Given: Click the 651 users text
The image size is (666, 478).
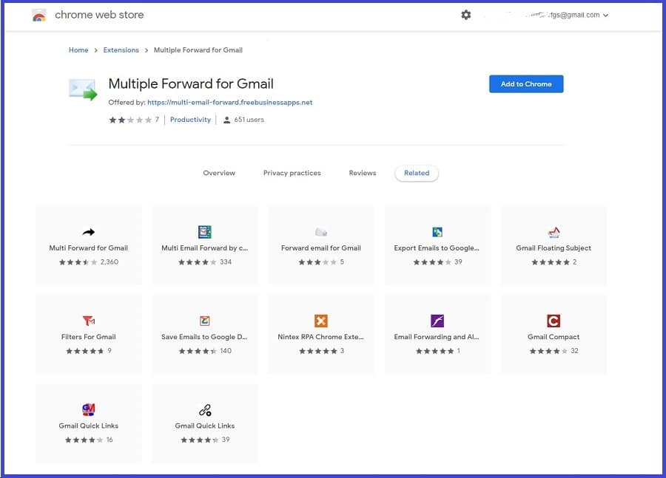Looking at the screenshot, I should 249,120.
